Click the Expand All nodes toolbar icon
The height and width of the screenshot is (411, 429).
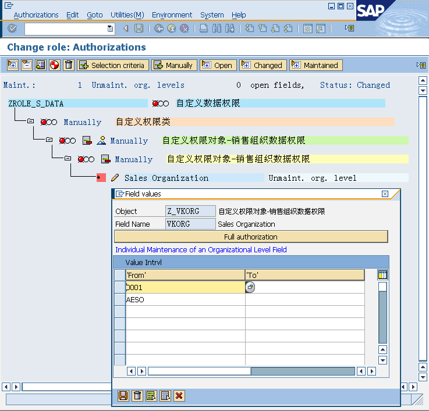[x=13, y=65]
